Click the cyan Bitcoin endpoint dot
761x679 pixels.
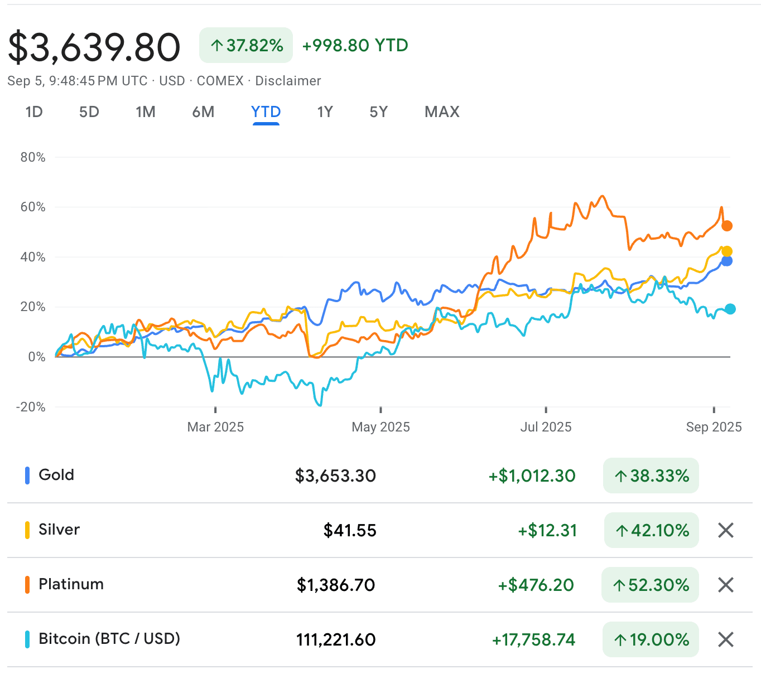730,309
